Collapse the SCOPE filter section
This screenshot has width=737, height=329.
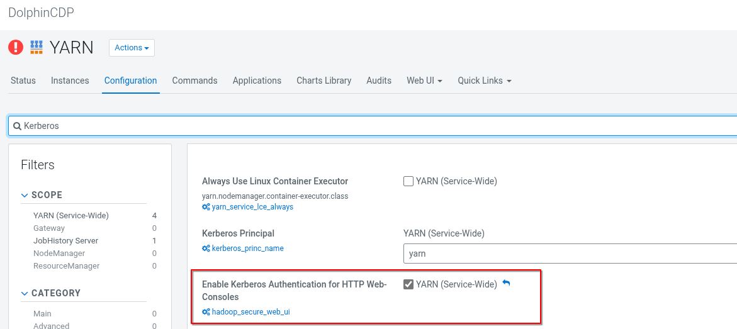(25, 195)
